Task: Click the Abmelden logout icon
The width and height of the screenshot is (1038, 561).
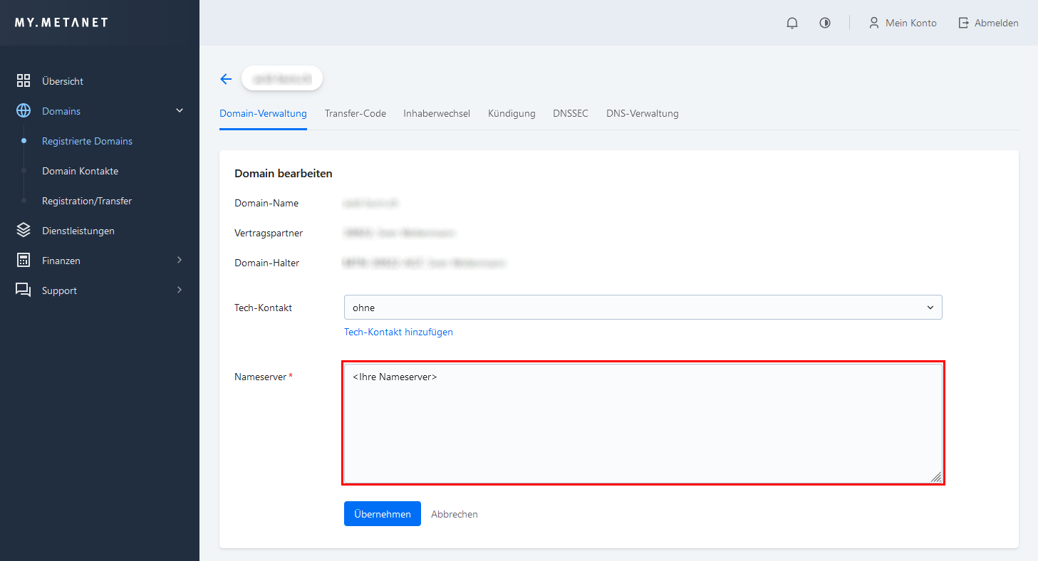Action: [964, 23]
